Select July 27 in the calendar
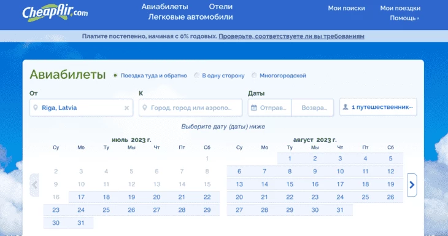This screenshot has height=236, width=448. click(156, 210)
